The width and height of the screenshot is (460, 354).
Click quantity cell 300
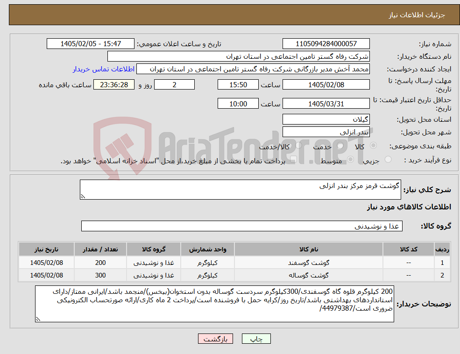[100, 275]
